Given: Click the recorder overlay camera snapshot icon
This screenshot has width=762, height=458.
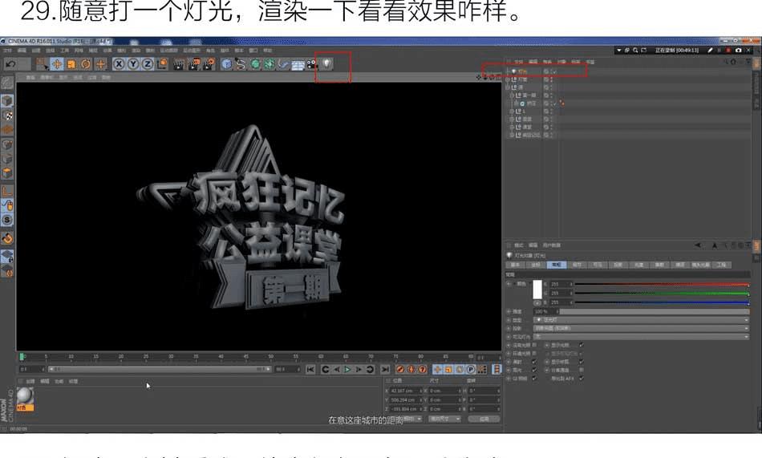Looking at the screenshot, I should tap(739, 50).
